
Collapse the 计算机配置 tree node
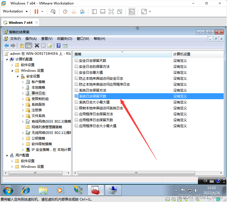coord(7,59)
